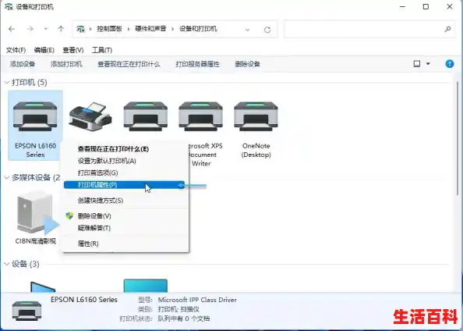This screenshot has width=463, height=331.
Task: Refresh the address bar location
Action: pos(267,30)
